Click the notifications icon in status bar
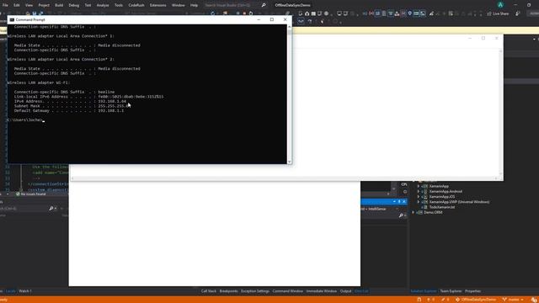This screenshot has height=303, width=539. coord(534,300)
